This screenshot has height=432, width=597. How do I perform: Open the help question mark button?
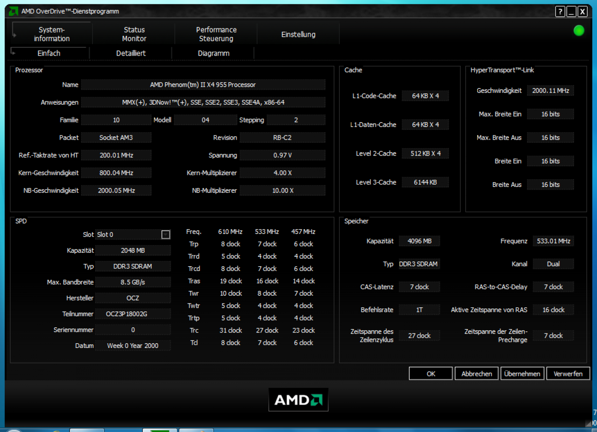(560, 12)
